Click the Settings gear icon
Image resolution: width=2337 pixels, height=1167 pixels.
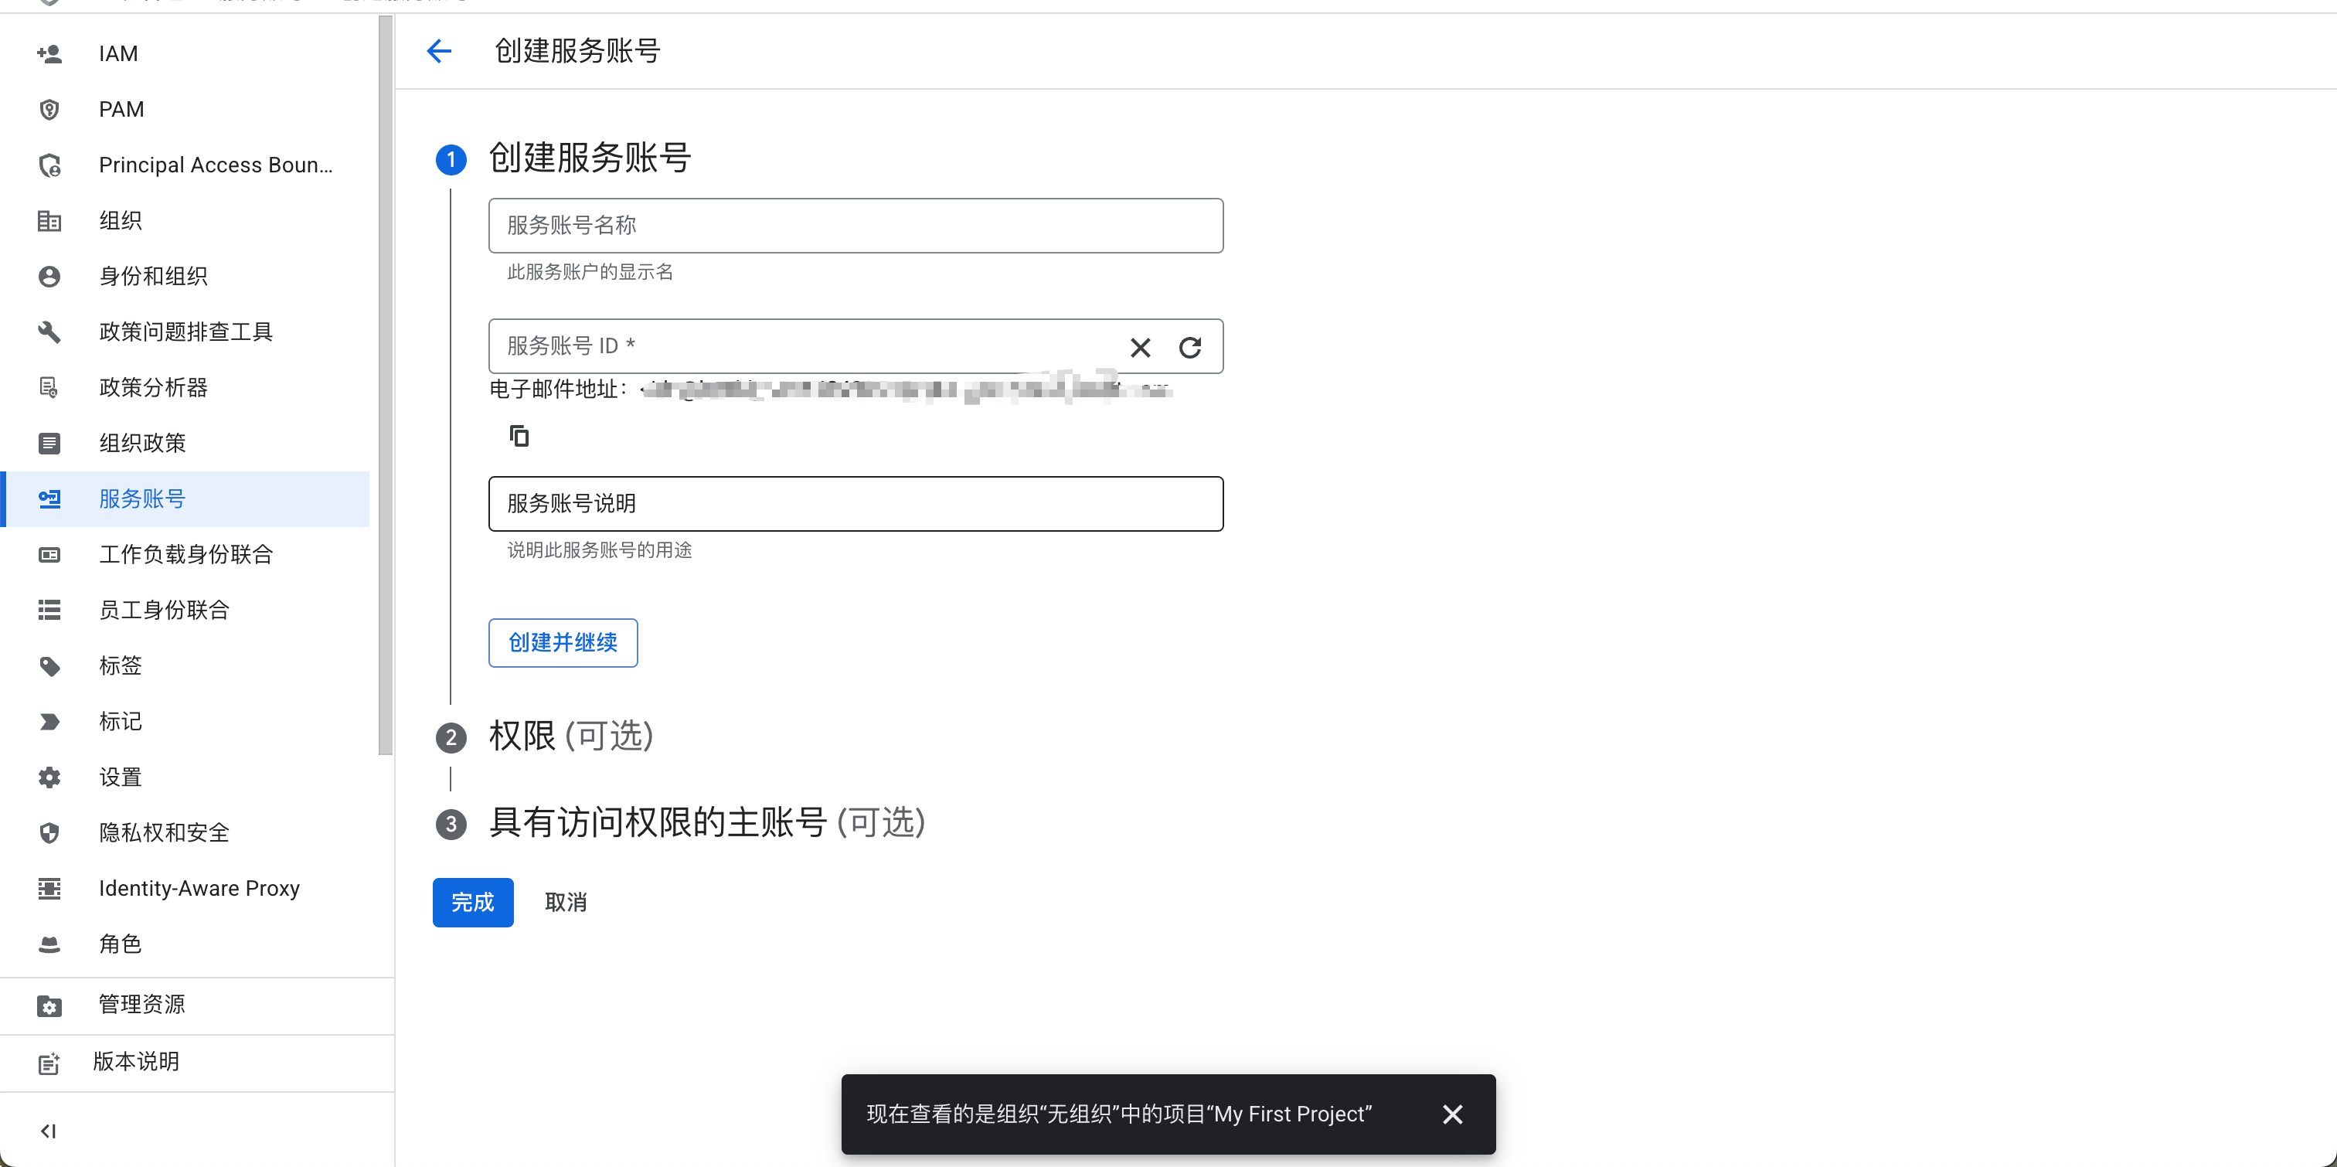pyautogui.click(x=50, y=777)
